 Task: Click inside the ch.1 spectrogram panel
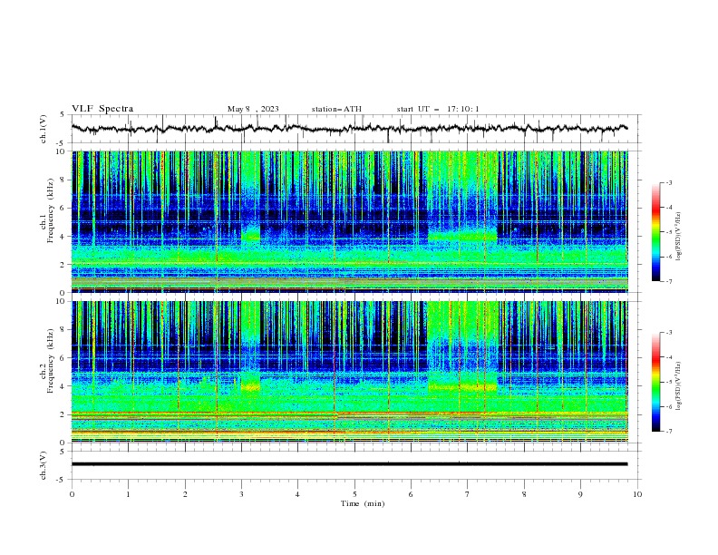[349, 221]
